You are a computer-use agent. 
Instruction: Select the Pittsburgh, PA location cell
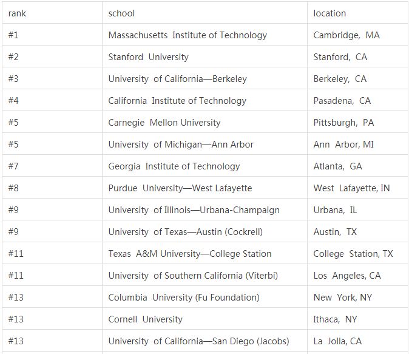pyautogui.click(x=357, y=122)
